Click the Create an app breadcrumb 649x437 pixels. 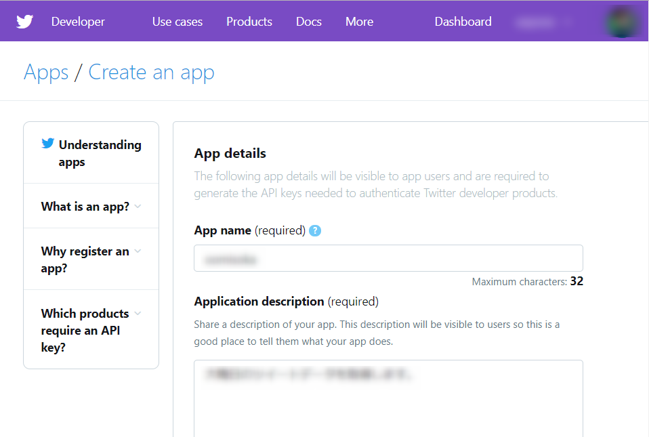(x=151, y=72)
